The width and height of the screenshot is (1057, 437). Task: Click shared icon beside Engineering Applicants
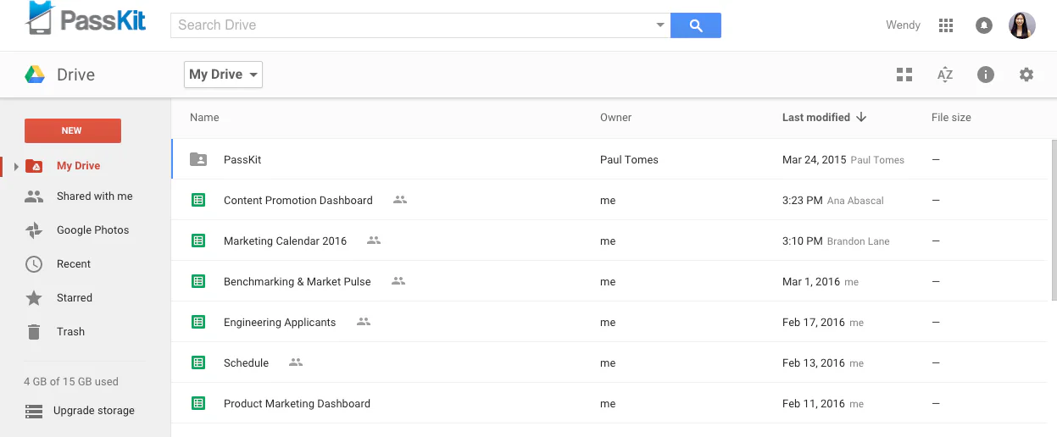pos(364,322)
